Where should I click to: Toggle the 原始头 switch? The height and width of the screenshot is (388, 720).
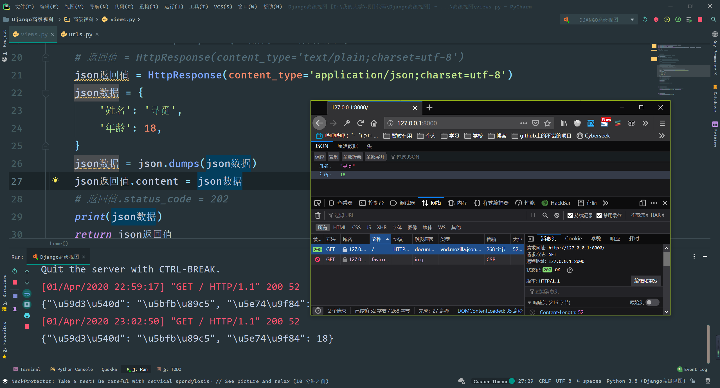652,302
